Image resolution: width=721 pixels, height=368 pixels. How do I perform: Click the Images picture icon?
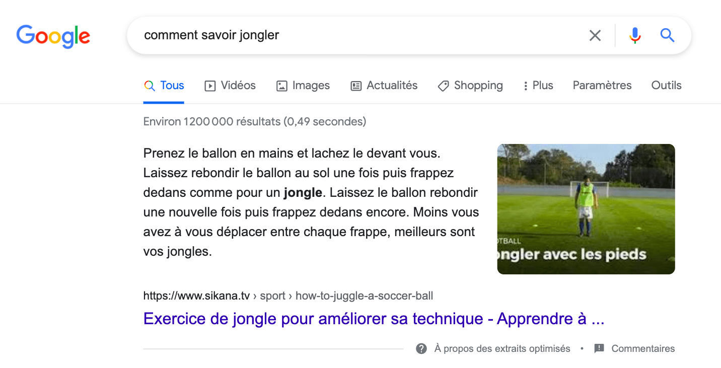coord(281,86)
